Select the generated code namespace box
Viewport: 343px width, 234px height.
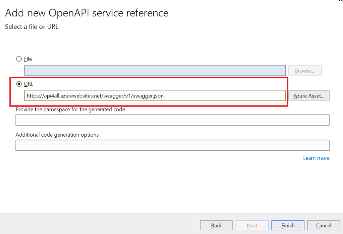pos(172,120)
